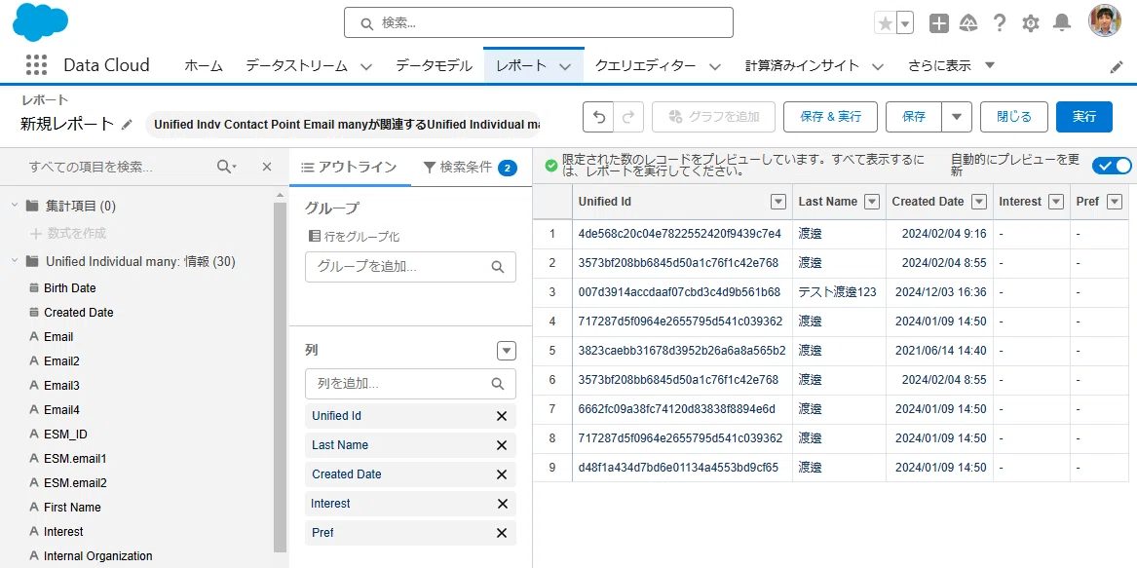Open the save button dropdown arrow
Screen dimensions: 1137x568
pyautogui.click(x=957, y=117)
